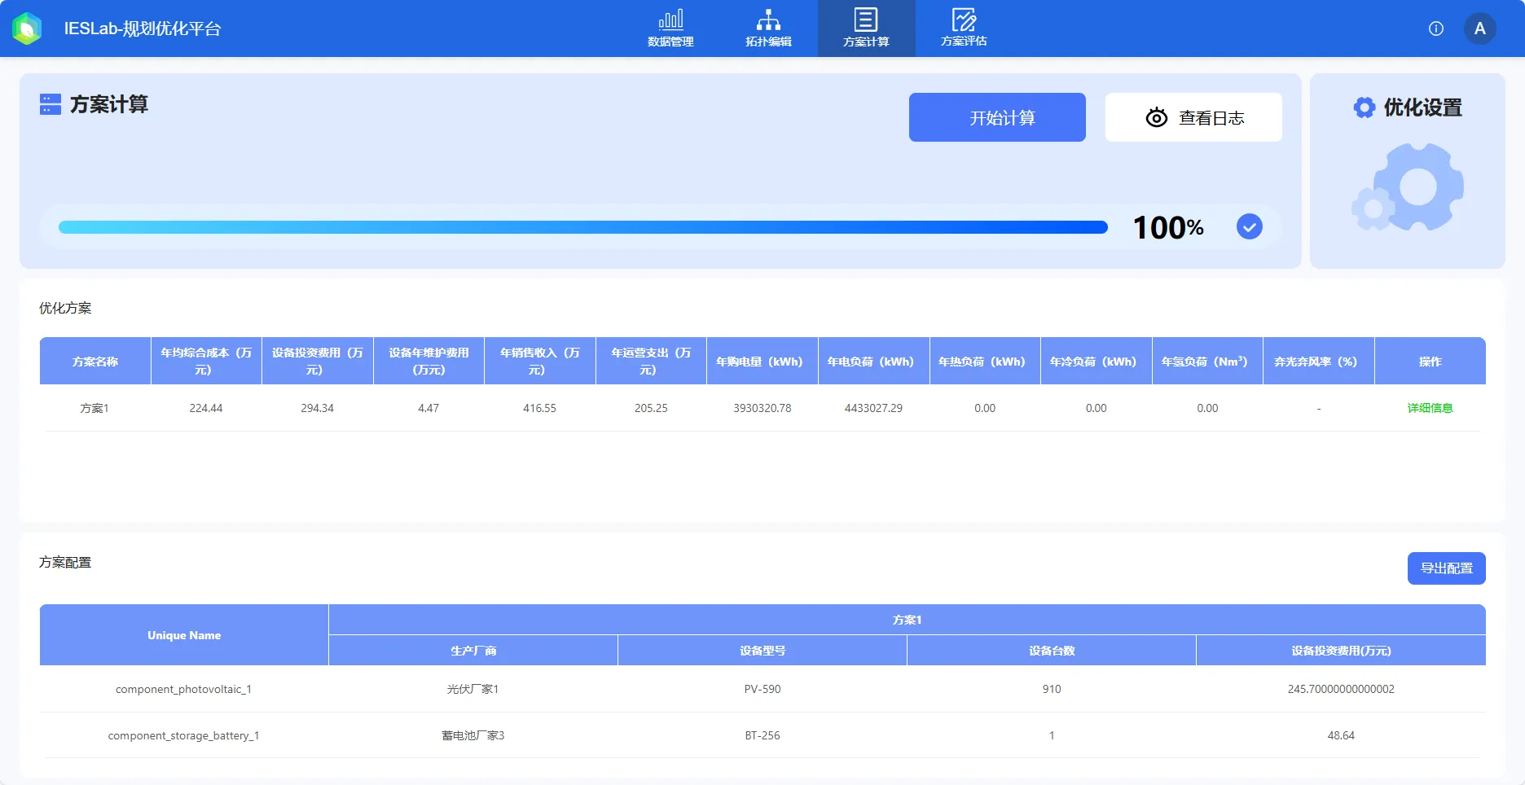This screenshot has width=1525, height=785.
Task: Open the 数据管理 tab
Action: click(x=670, y=29)
